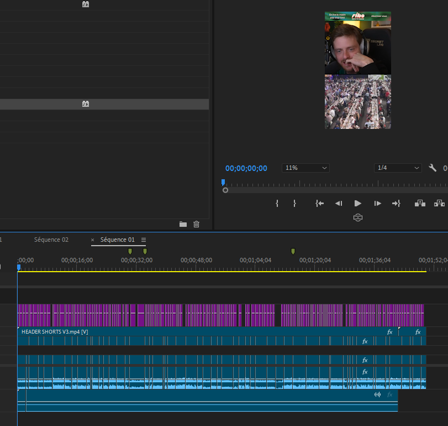The width and height of the screenshot is (448, 426).
Task: Click the Mark Out bracket button
Action: click(294, 204)
